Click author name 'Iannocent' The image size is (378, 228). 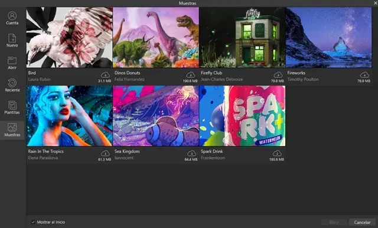(x=124, y=158)
